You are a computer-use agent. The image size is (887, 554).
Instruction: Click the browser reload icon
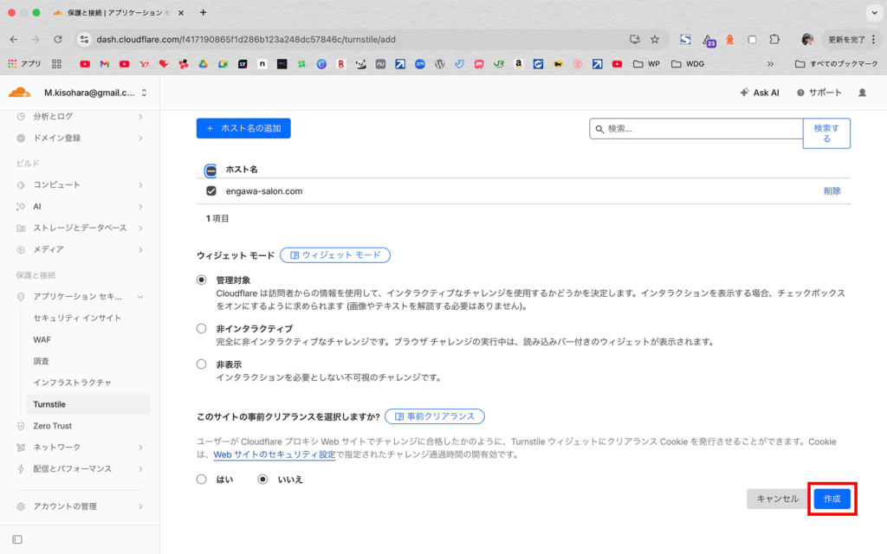coord(58,39)
